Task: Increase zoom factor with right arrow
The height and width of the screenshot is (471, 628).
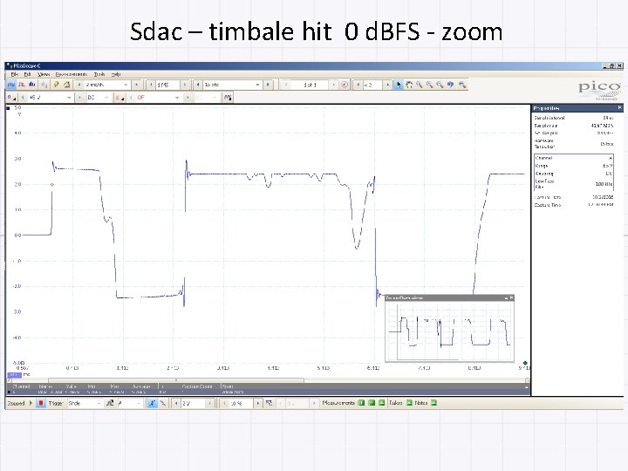Action: click(x=387, y=85)
